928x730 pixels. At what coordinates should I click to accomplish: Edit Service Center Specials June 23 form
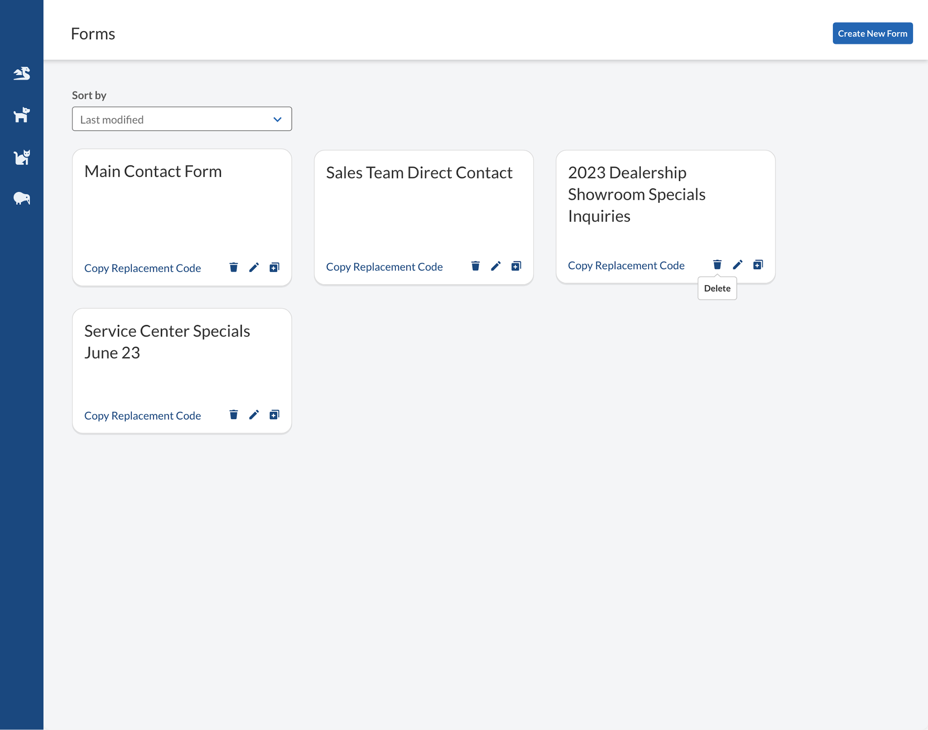(x=254, y=415)
